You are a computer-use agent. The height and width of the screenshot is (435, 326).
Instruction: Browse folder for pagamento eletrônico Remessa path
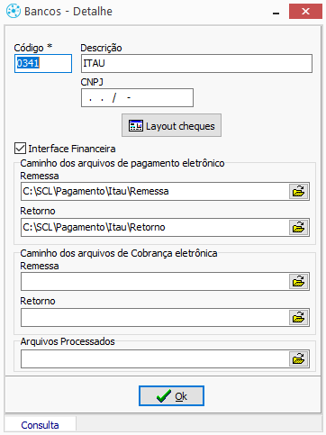(299, 192)
